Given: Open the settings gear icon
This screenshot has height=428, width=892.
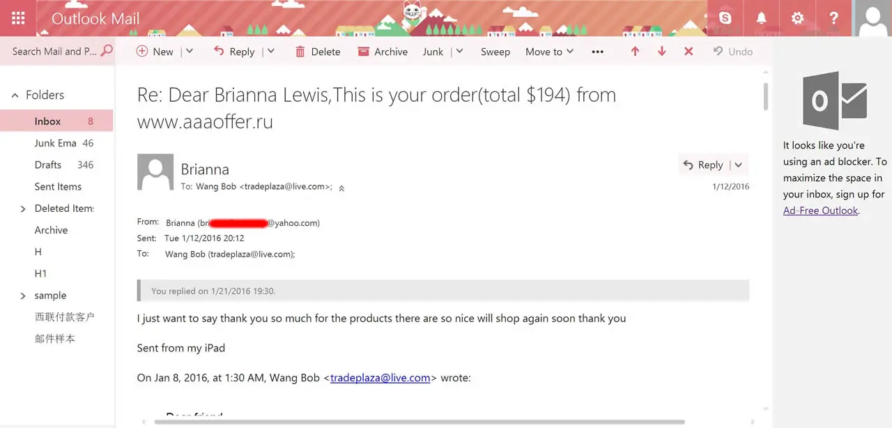Looking at the screenshot, I should [798, 18].
